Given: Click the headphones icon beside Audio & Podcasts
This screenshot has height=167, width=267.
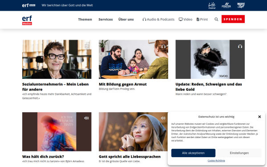Looking at the screenshot, I should coord(144,20).
